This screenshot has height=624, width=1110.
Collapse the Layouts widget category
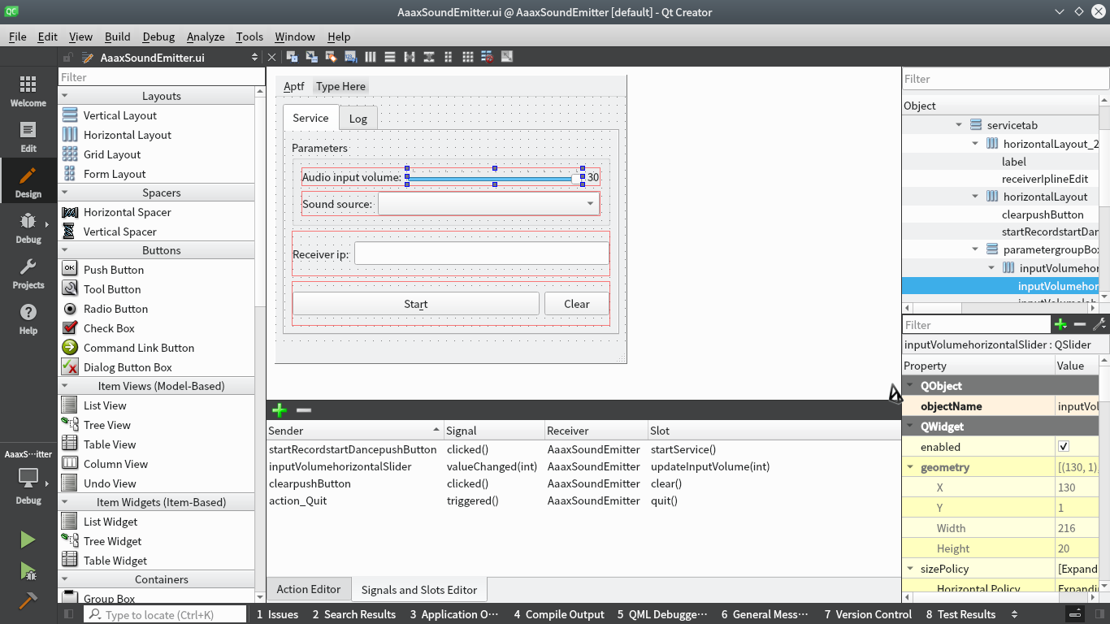(65, 96)
